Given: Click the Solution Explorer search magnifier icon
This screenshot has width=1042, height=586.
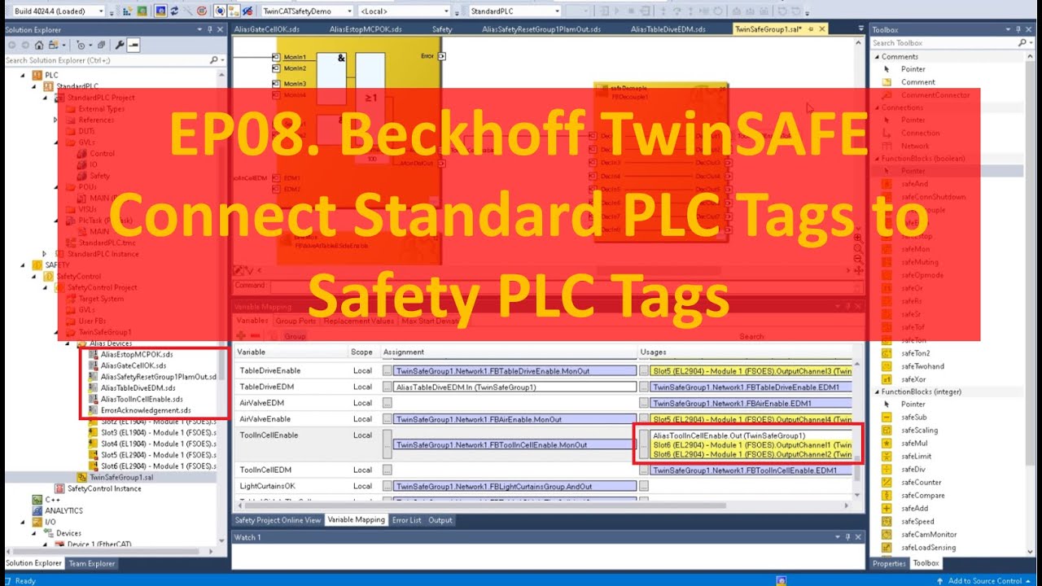Looking at the screenshot, I should 213,60.
